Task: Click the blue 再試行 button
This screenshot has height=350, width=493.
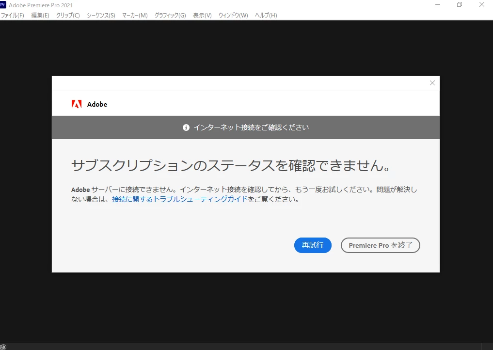Action: click(x=313, y=245)
